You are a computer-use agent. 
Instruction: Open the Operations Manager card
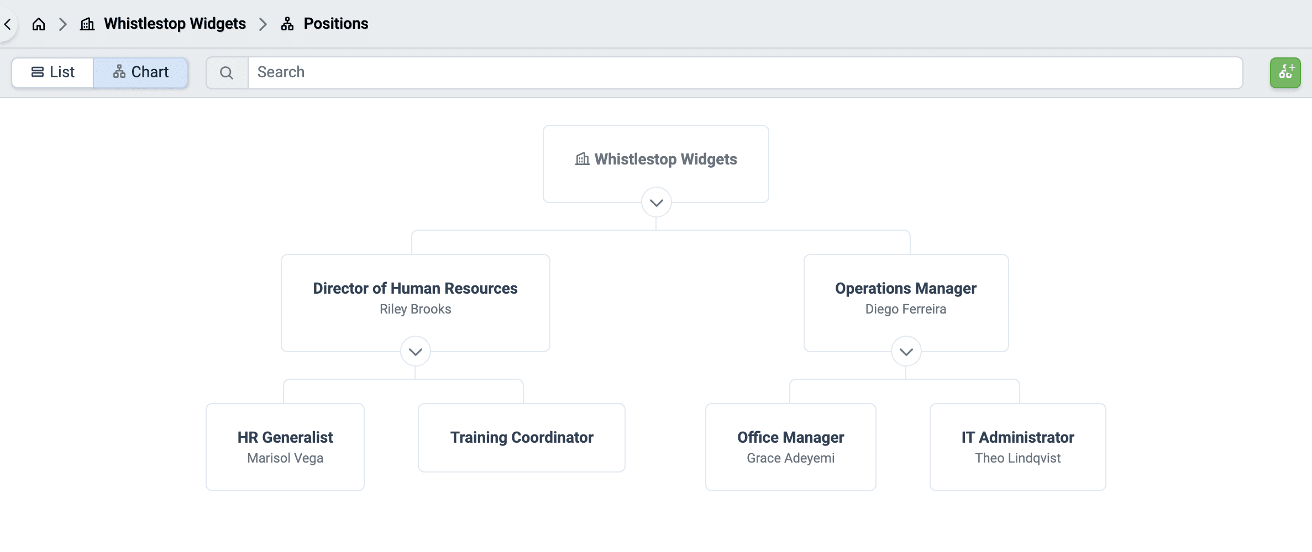[x=906, y=303]
